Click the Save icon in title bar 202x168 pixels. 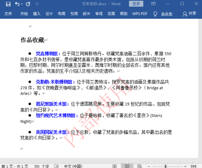coord(8,4)
